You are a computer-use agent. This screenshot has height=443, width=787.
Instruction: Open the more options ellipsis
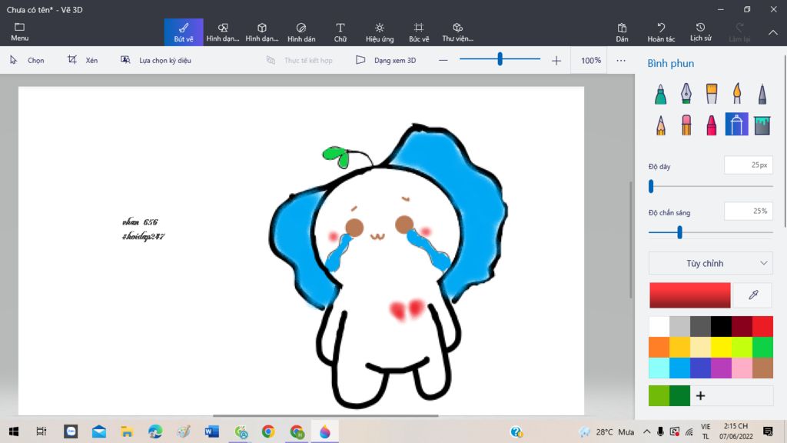[621, 60]
